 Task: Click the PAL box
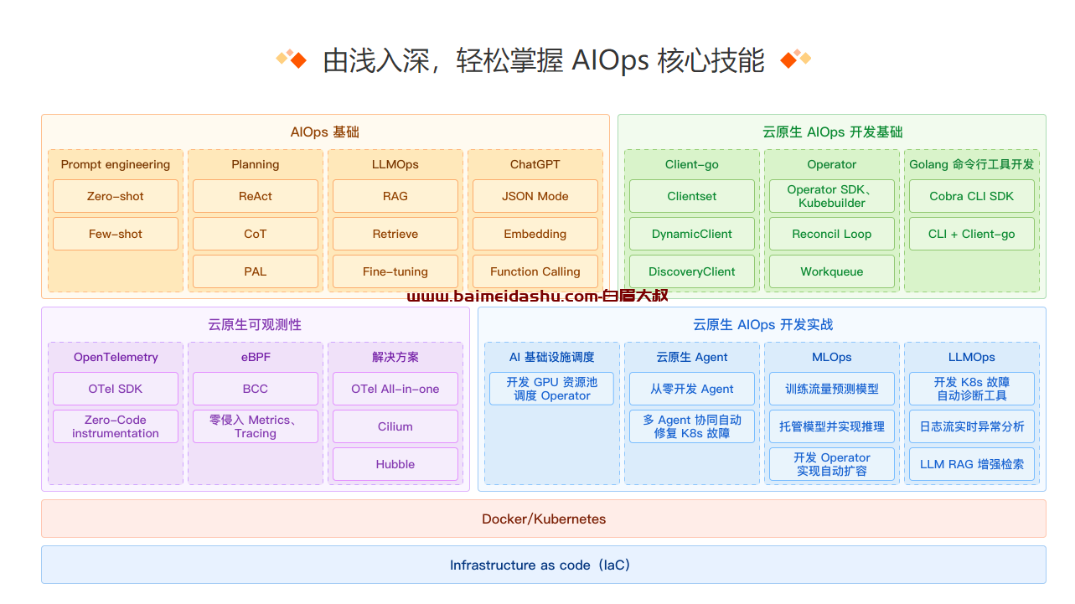[x=256, y=271]
